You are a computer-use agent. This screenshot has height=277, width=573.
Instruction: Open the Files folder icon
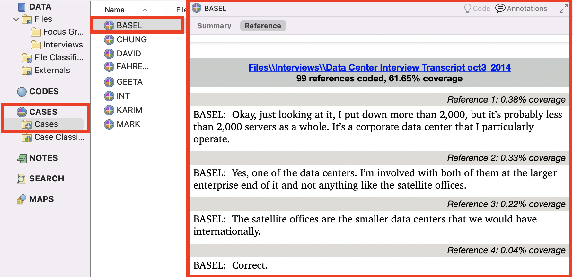tap(27, 20)
